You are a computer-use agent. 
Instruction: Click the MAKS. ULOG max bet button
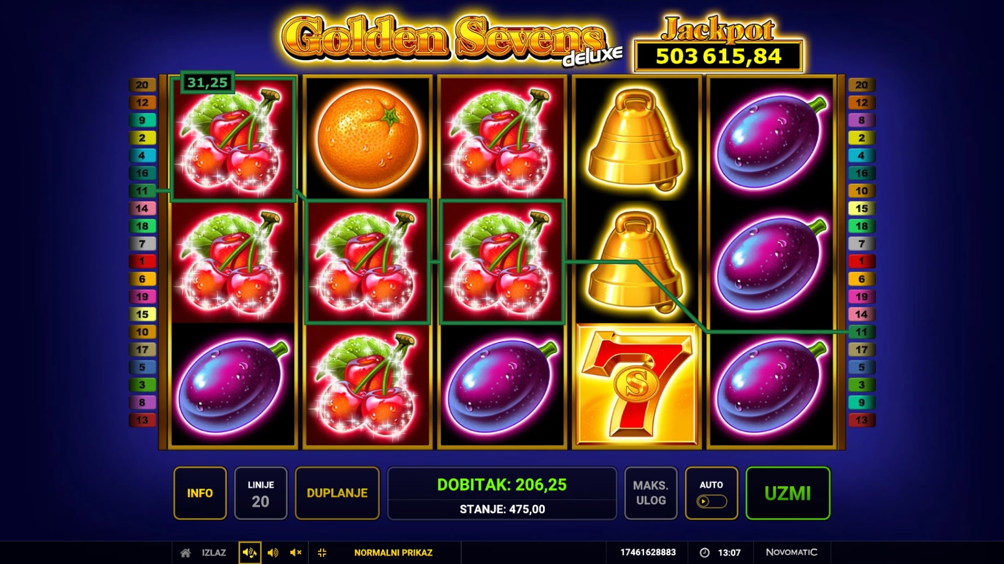point(651,493)
